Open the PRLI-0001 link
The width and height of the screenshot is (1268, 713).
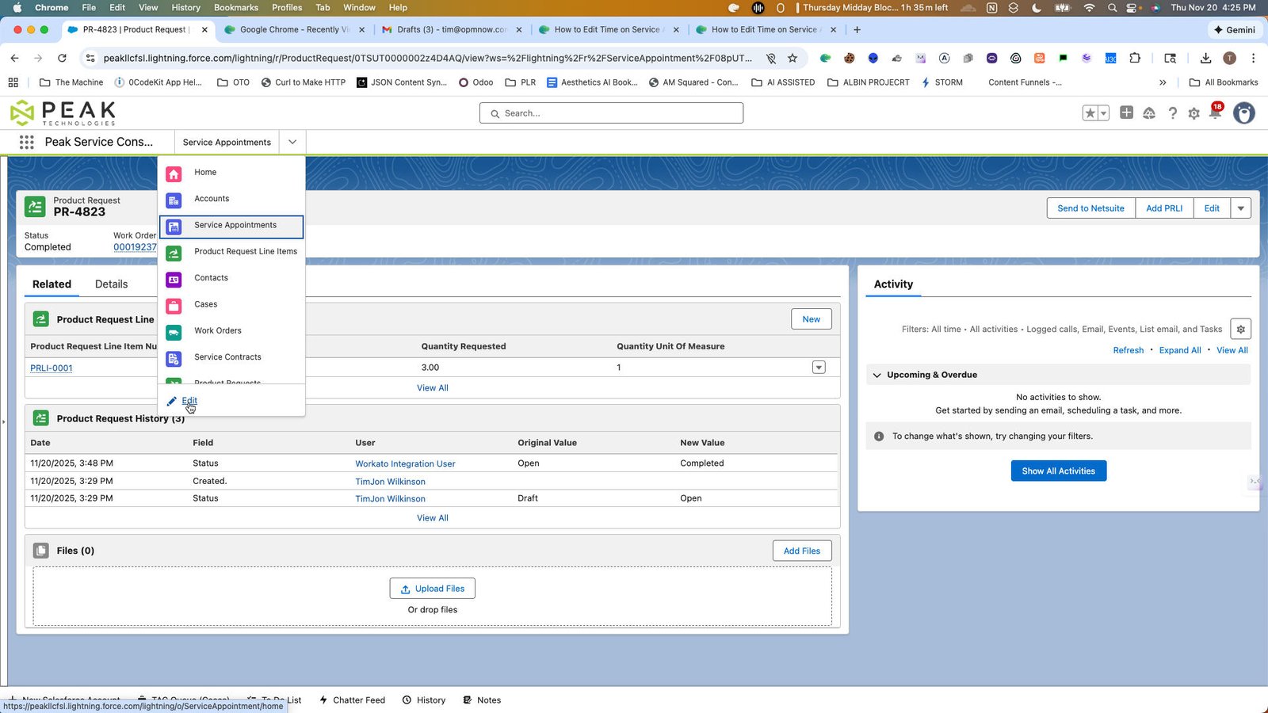pos(52,368)
